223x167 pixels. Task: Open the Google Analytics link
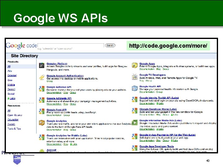click(57, 121)
